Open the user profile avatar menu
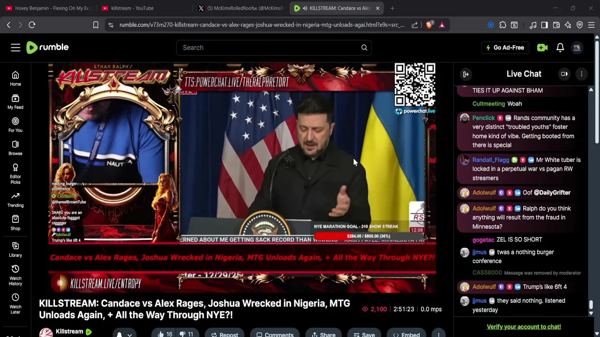600x337 pixels. 577,47
